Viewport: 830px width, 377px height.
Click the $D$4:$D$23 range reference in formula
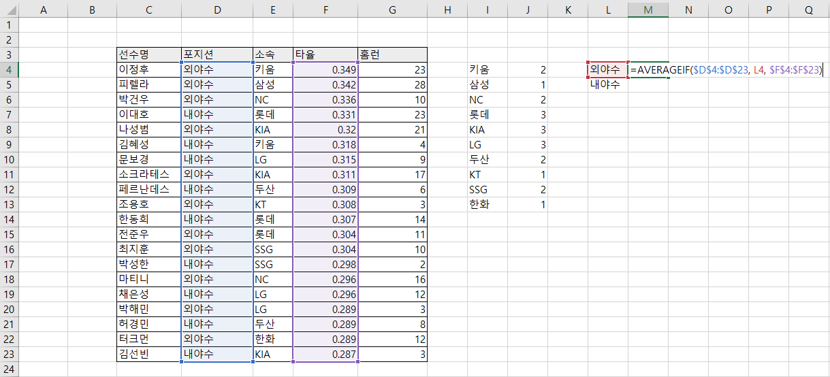tap(720, 69)
